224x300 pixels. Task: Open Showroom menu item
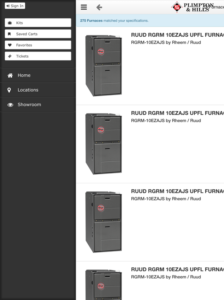tap(38, 105)
